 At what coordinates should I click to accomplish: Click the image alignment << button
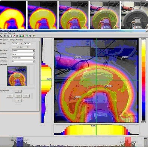[x=10, y=96]
